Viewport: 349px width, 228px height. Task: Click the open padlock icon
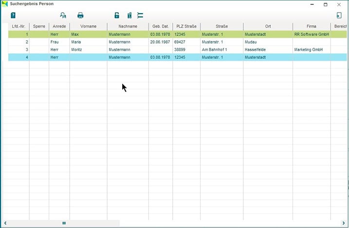pyautogui.click(x=117, y=16)
